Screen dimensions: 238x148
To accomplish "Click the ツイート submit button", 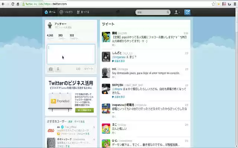I will click(89, 69).
